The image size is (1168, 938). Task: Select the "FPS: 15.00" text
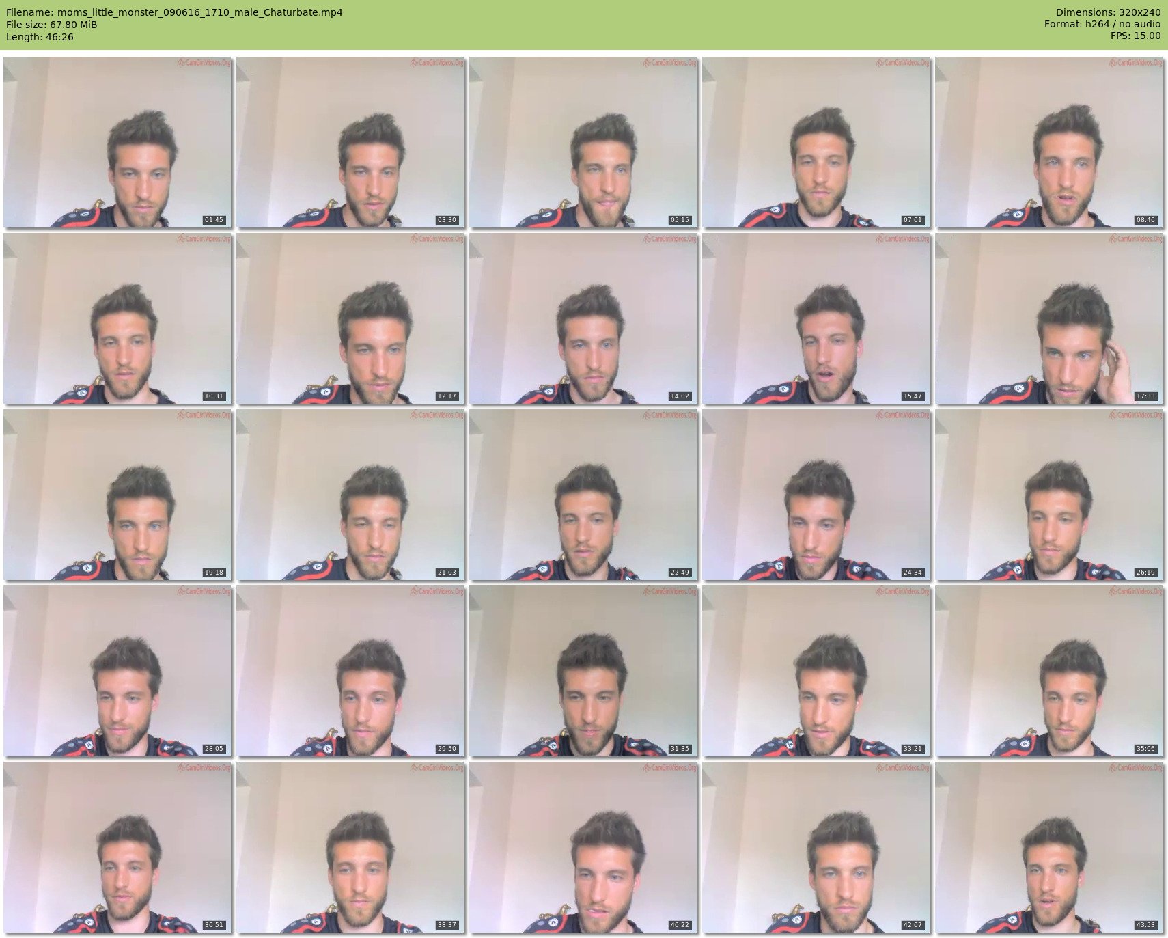tap(1135, 37)
